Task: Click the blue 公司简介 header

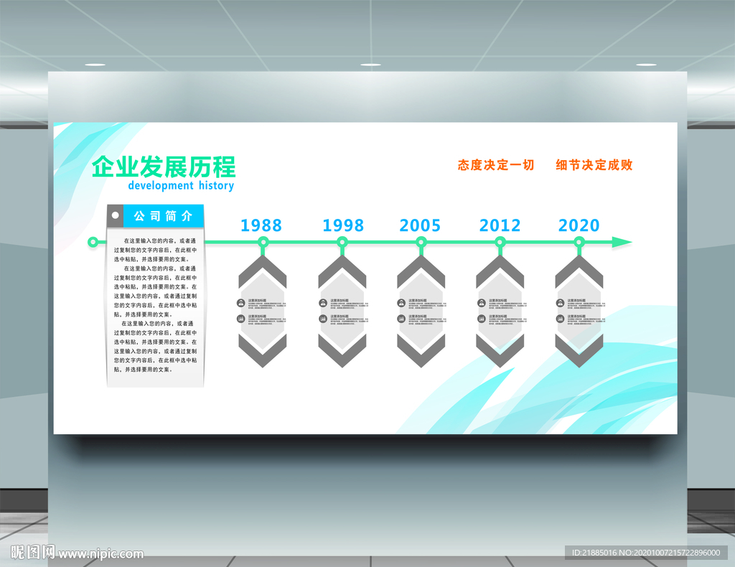Action: (x=163, y=216)
